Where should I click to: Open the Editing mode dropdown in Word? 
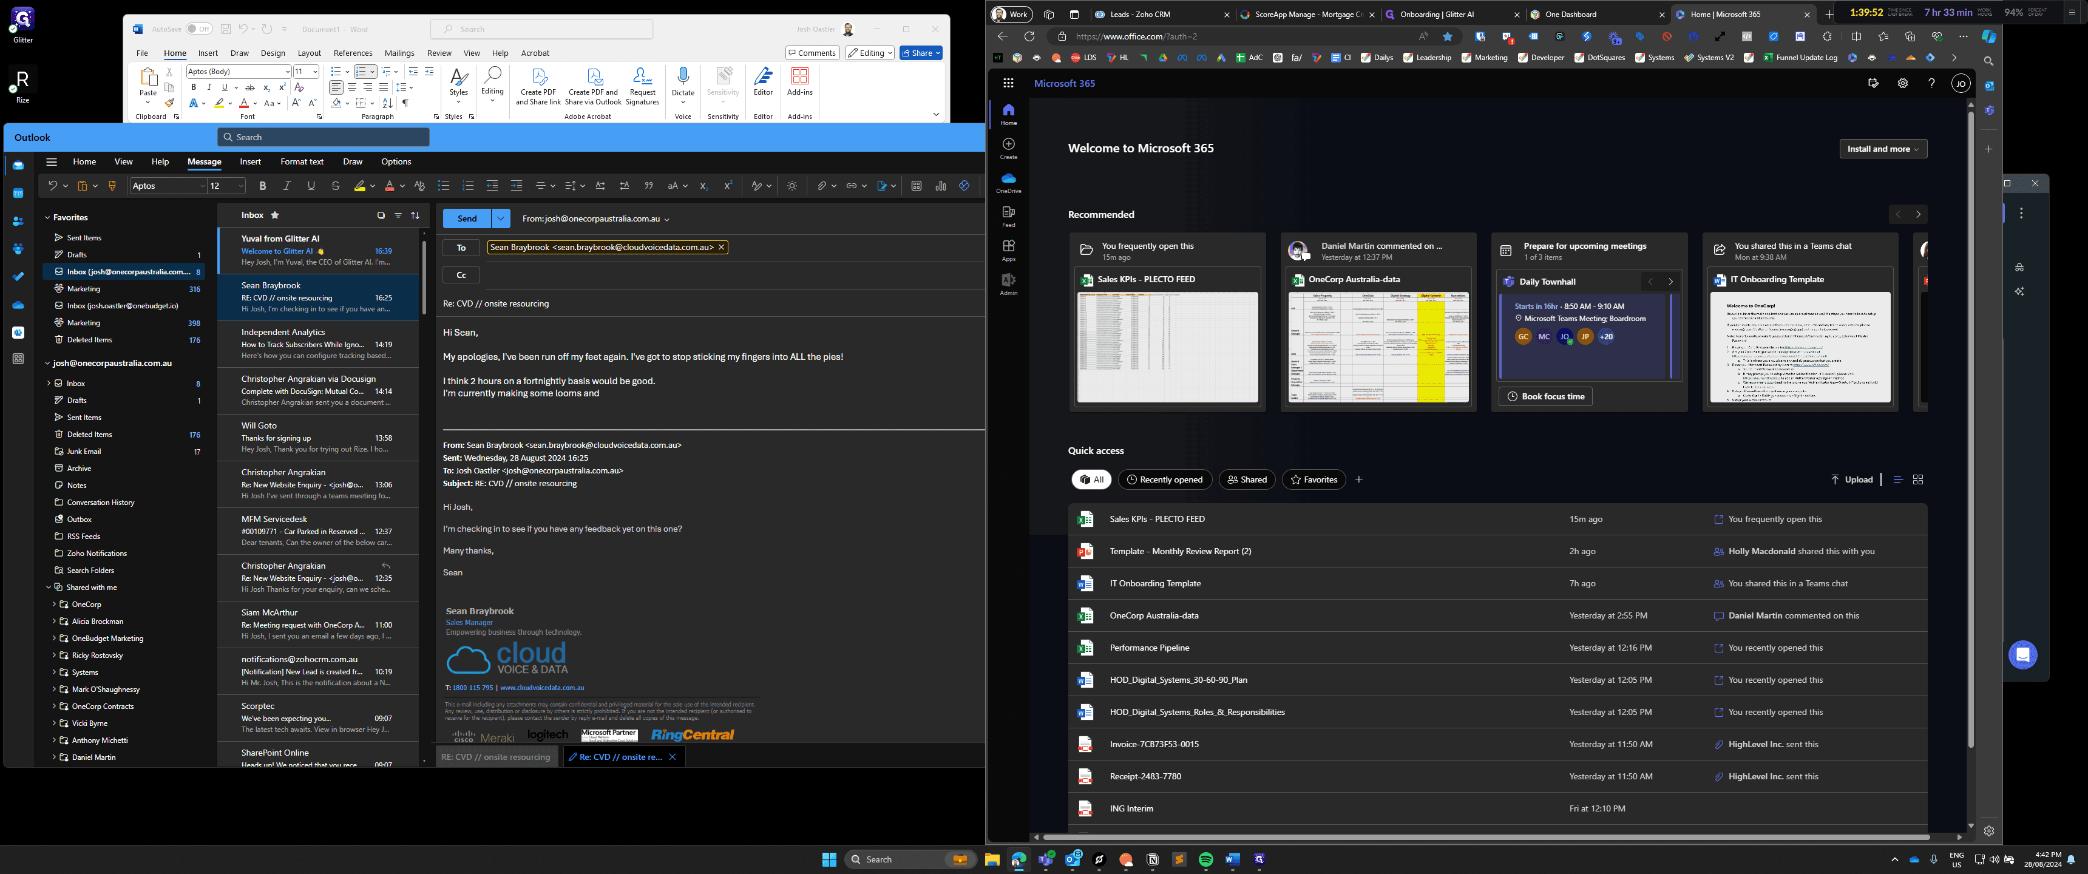pos(870,53)
